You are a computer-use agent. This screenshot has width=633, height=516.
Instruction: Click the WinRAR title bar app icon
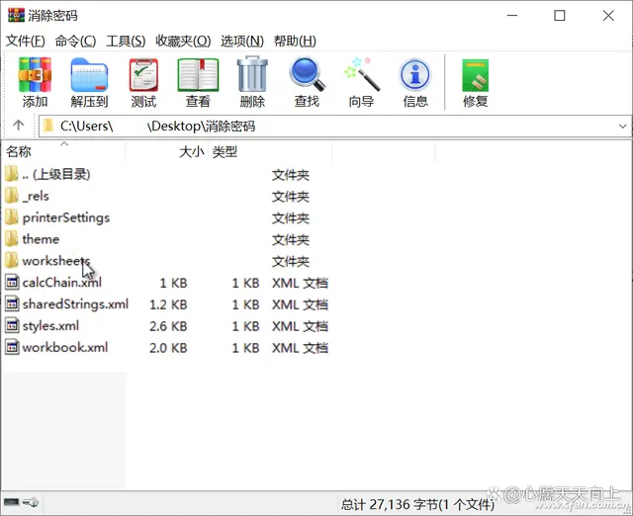pos(16,15)
